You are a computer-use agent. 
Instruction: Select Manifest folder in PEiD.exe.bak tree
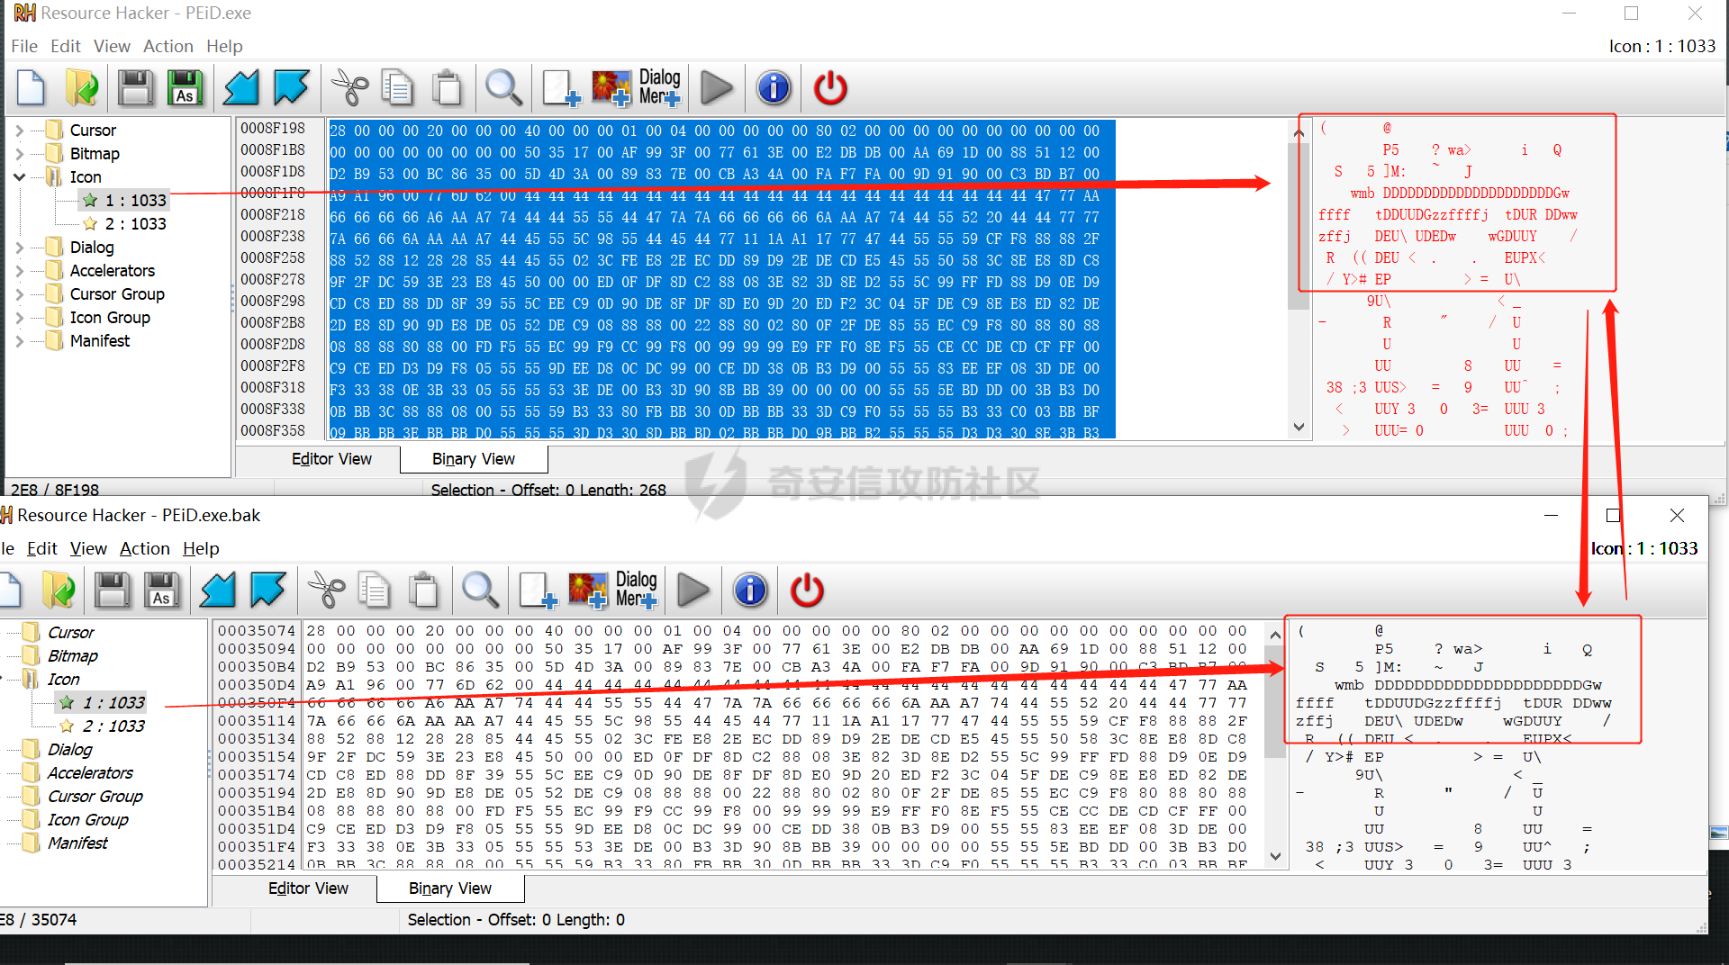[x=77, y=843]
